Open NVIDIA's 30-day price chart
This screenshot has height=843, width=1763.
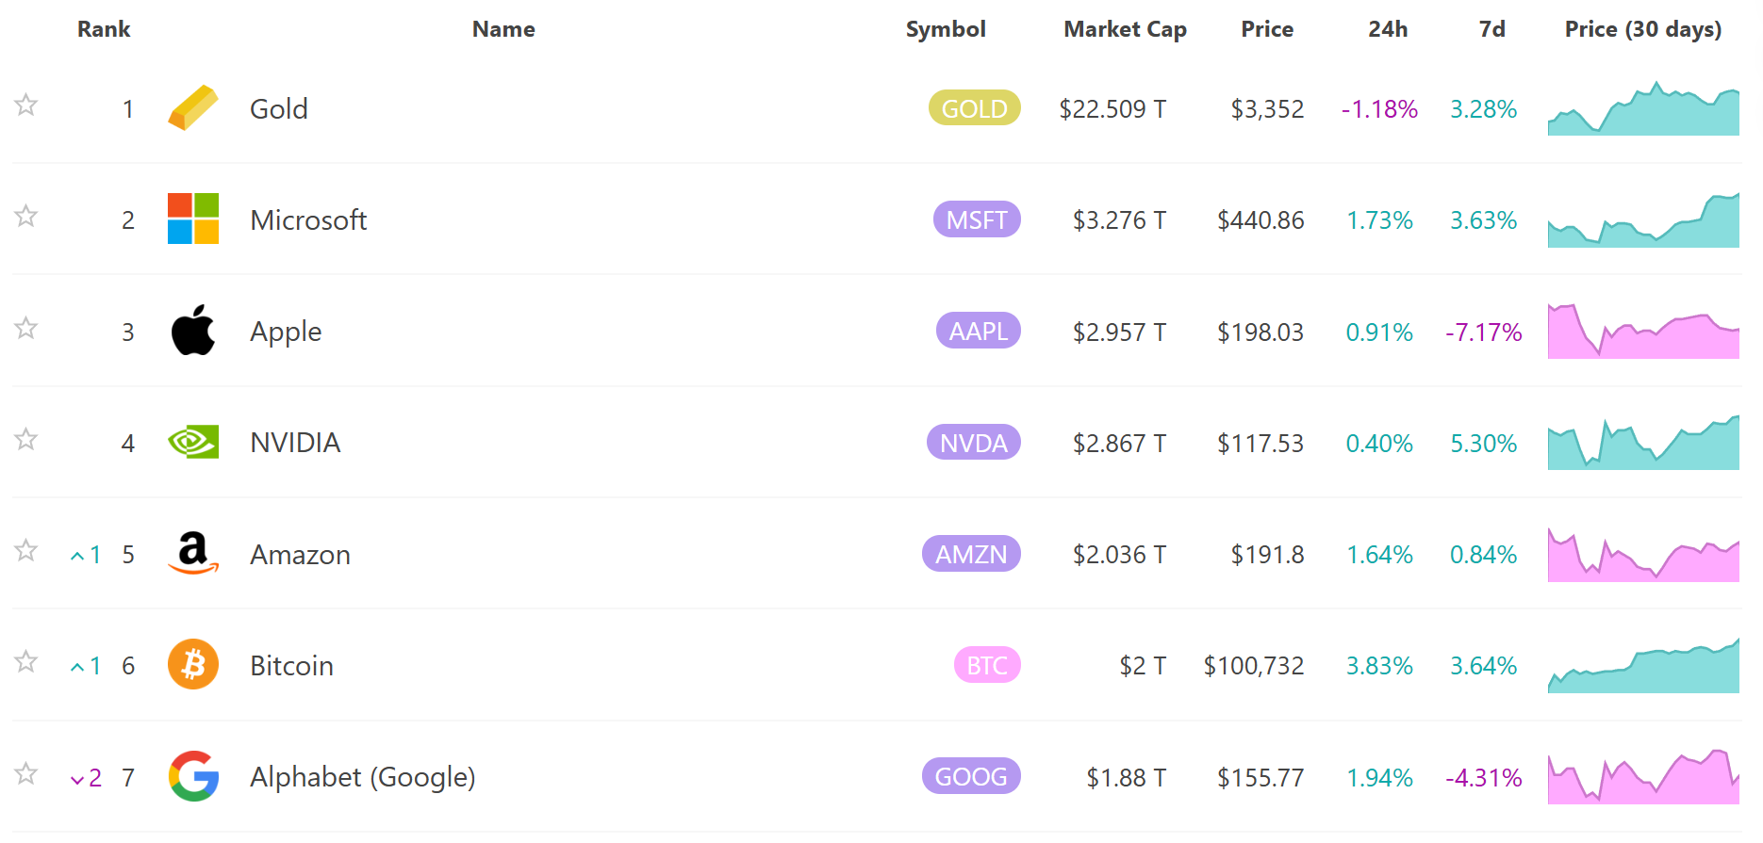coord(1643,443)
